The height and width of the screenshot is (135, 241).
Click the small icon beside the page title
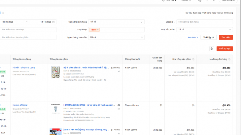3,13
